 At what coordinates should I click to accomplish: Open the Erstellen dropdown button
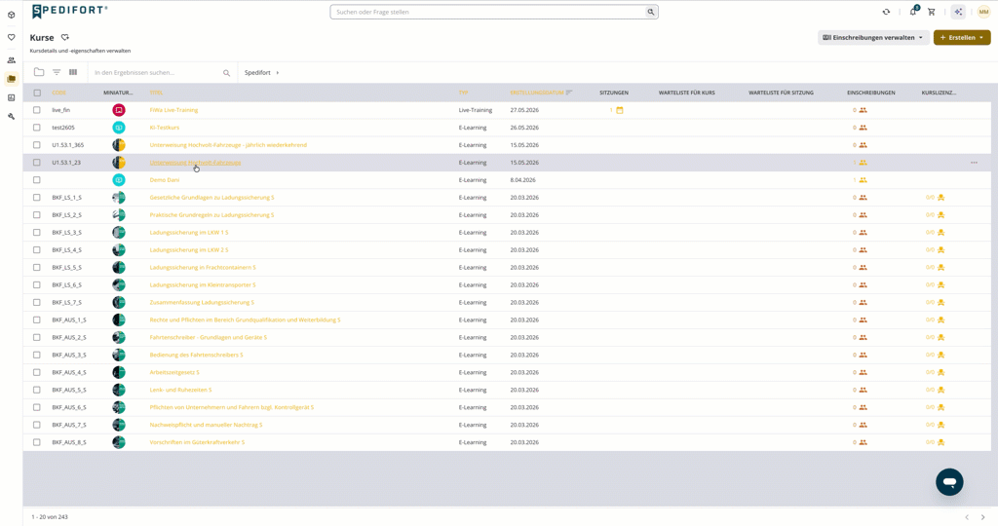962,38
